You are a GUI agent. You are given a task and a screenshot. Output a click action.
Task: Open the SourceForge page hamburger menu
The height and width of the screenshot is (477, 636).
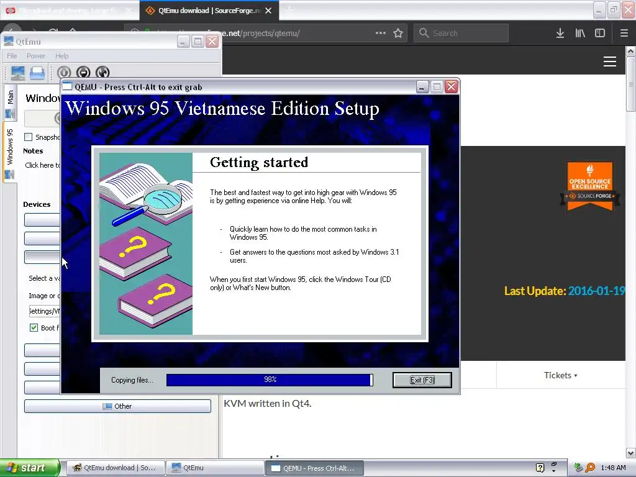[x=610, y=61]
